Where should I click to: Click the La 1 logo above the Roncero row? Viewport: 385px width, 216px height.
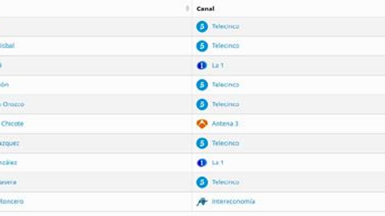[202, 163]
